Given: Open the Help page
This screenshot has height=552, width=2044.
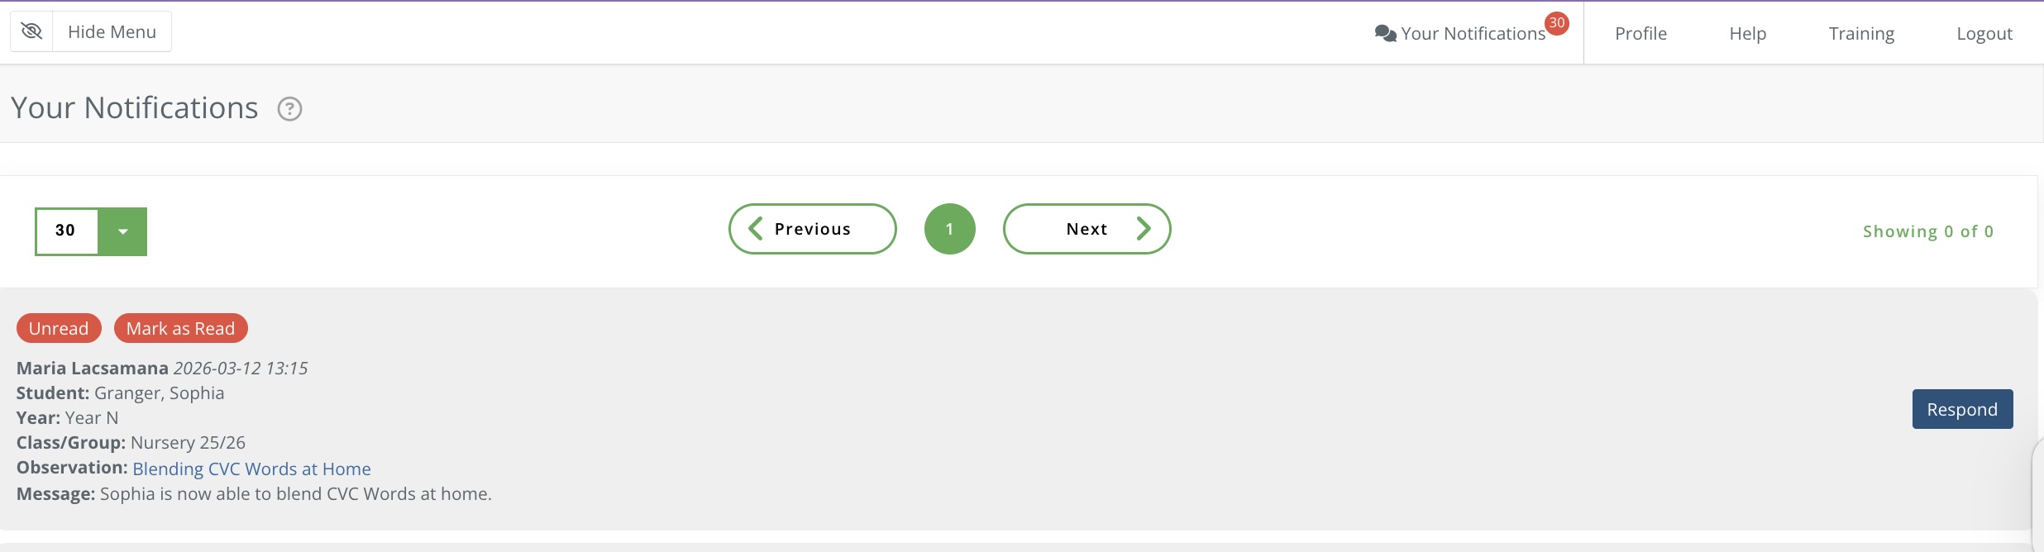Looking at the screenshot, I should (x=1747, y=34).
